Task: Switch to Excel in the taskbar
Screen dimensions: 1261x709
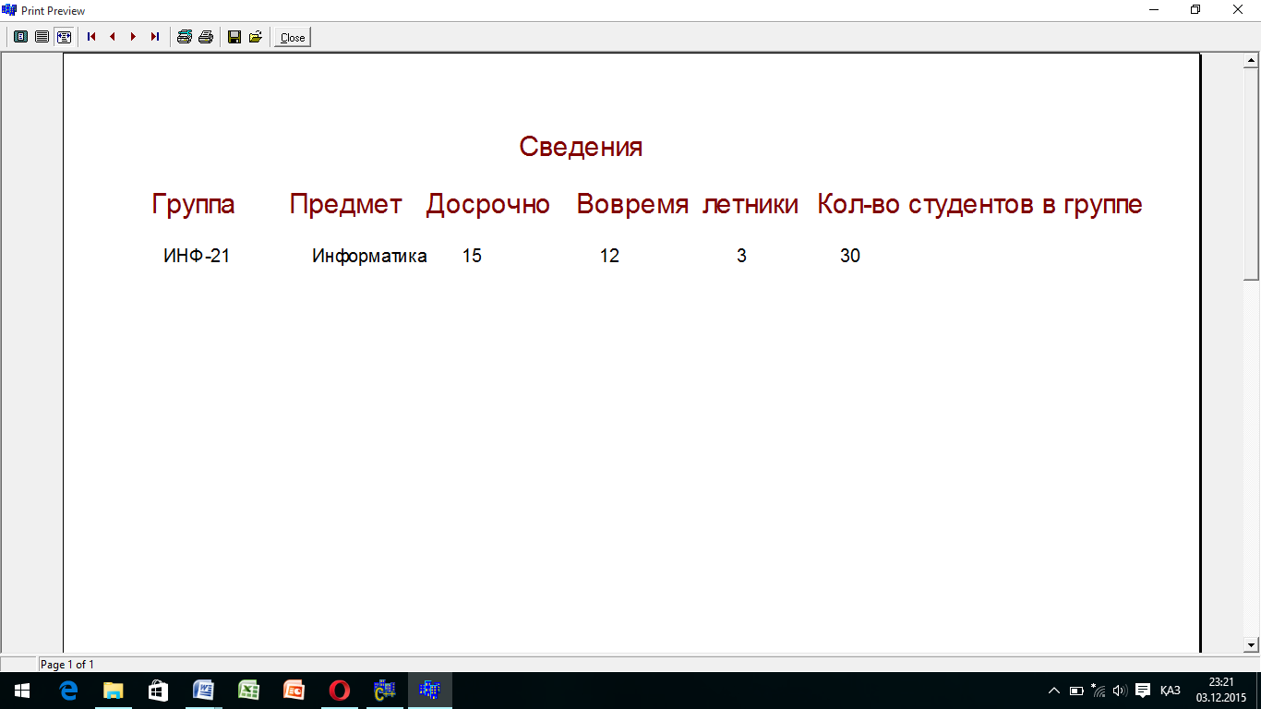Action: click(248, 691)
